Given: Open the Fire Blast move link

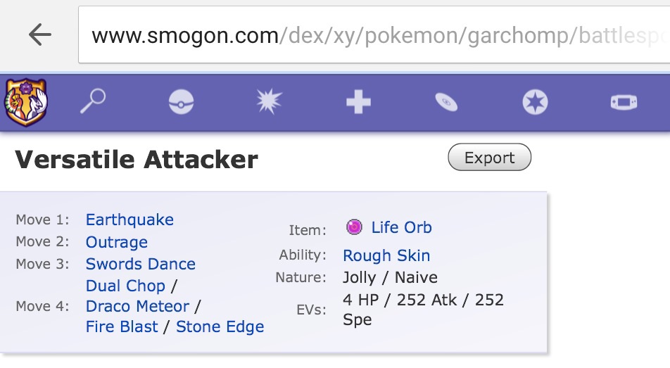Looking at the screenshot, I should coord(122,326).
